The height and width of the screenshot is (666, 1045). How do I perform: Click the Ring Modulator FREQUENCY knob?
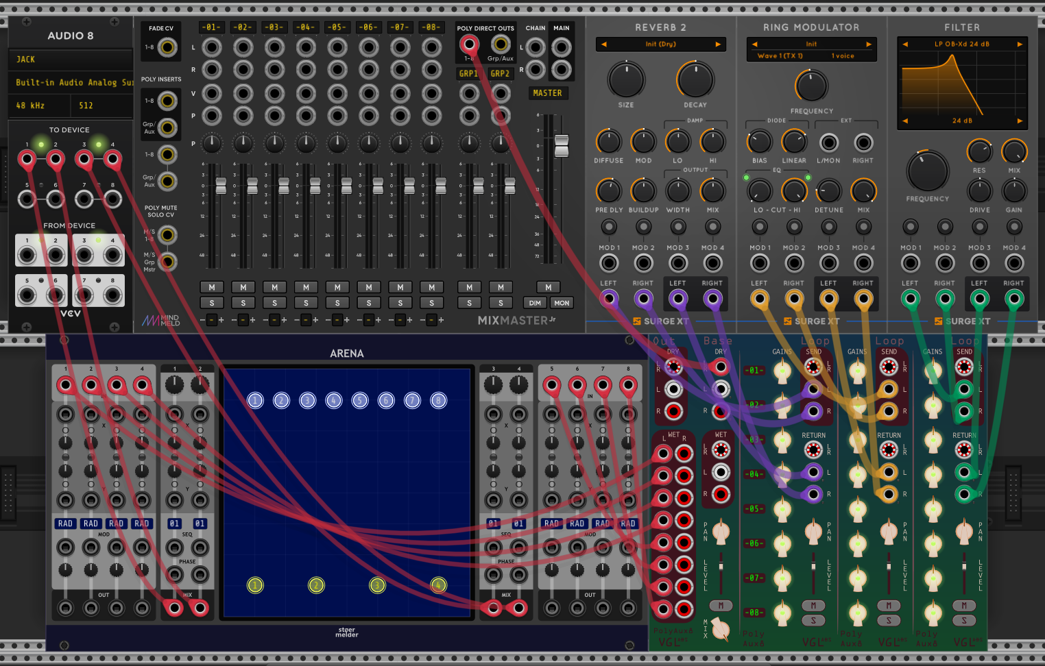(x=812, y=86)
